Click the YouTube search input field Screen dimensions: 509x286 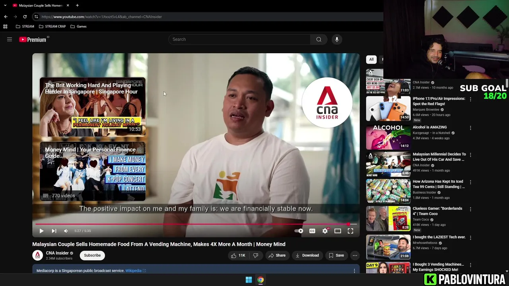[x=239, y=39]
